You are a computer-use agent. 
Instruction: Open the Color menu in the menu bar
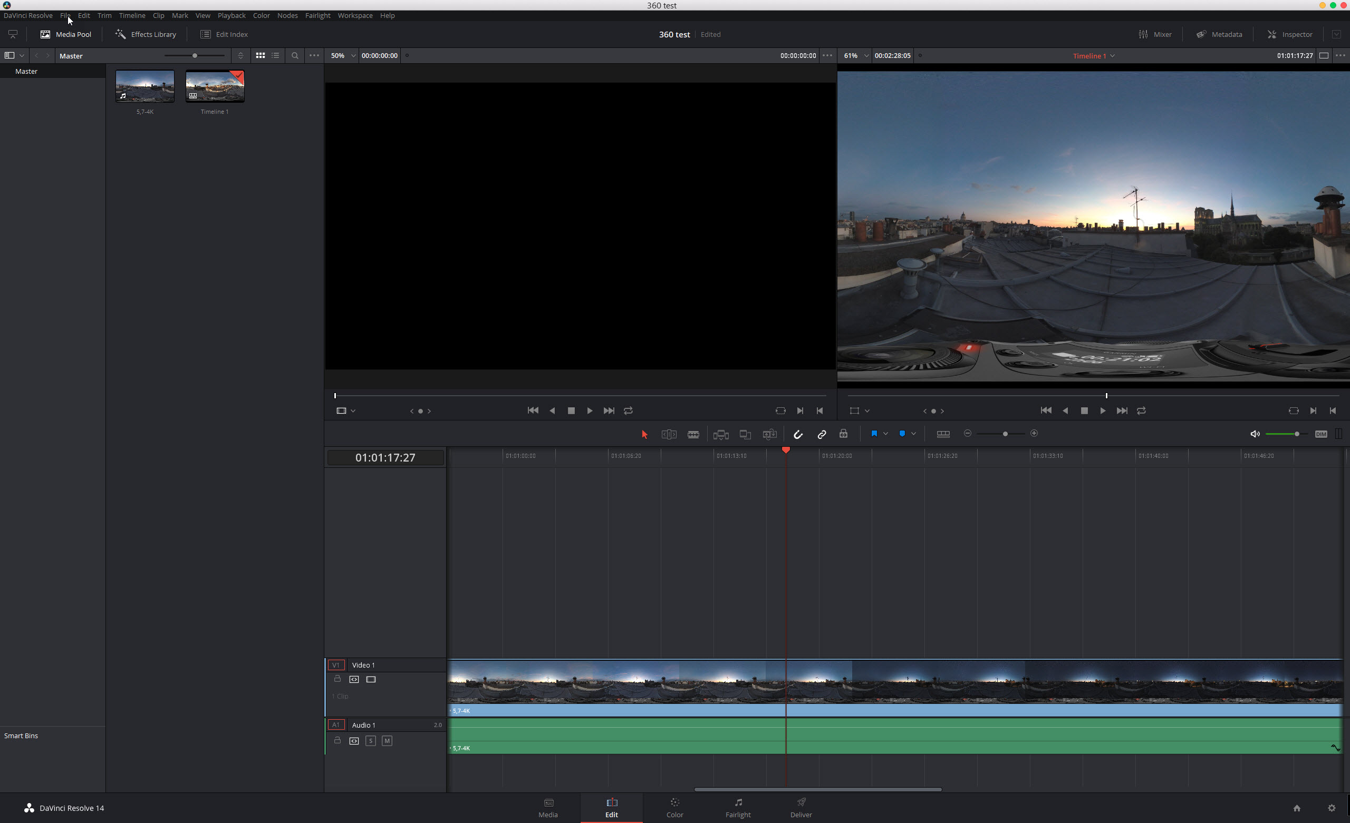(261, 14)
